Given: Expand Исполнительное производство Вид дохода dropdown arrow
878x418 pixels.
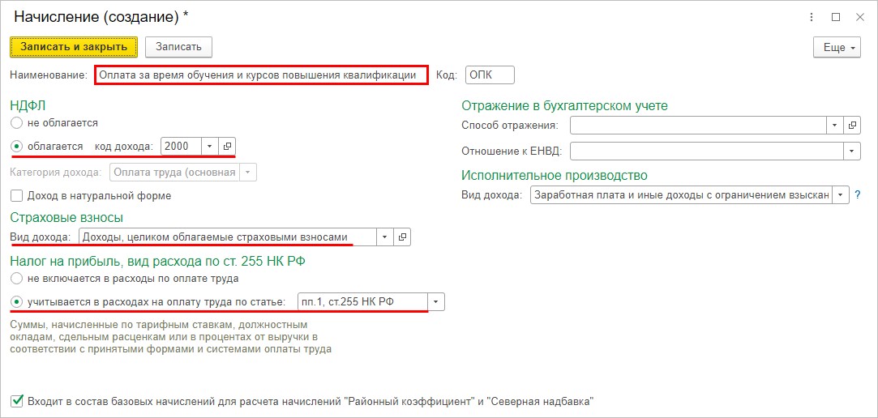Looking at the screenshot, I should pyautogui.click(x=841, y=195).
